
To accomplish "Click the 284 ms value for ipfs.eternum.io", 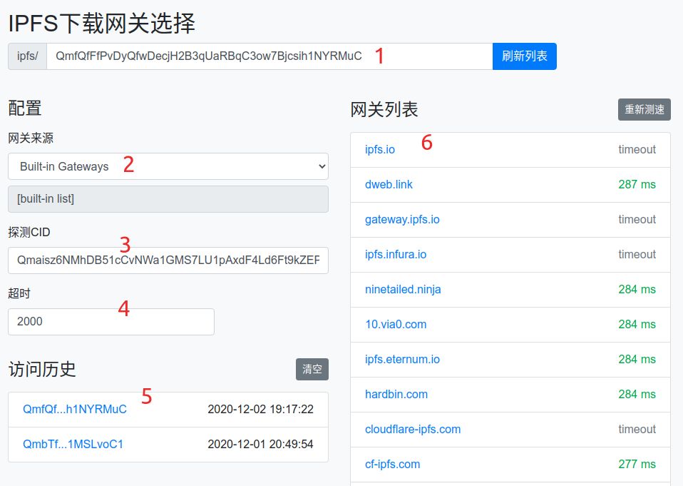I will [637, 359].
